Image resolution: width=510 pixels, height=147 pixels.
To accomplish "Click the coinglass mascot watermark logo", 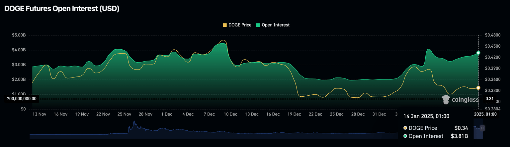I will [446, 99].
